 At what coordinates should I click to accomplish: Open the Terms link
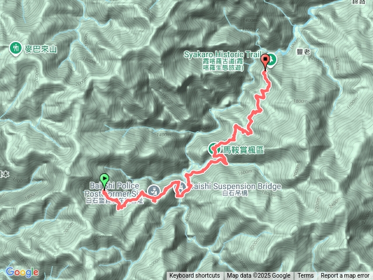(x=305, y=276)
